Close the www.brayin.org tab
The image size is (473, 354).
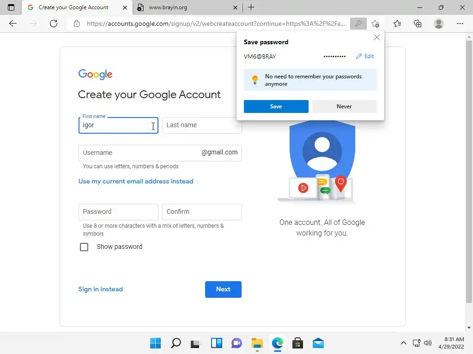235,7
